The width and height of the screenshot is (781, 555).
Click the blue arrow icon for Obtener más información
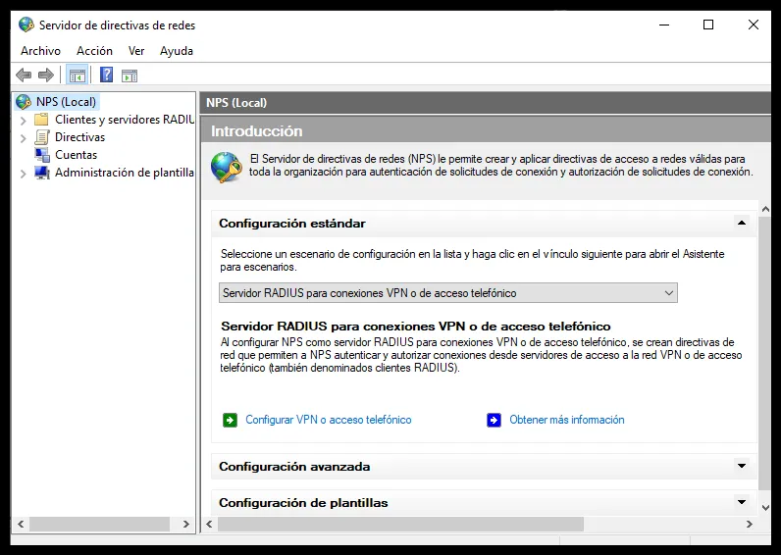click(x=494, y=420)
